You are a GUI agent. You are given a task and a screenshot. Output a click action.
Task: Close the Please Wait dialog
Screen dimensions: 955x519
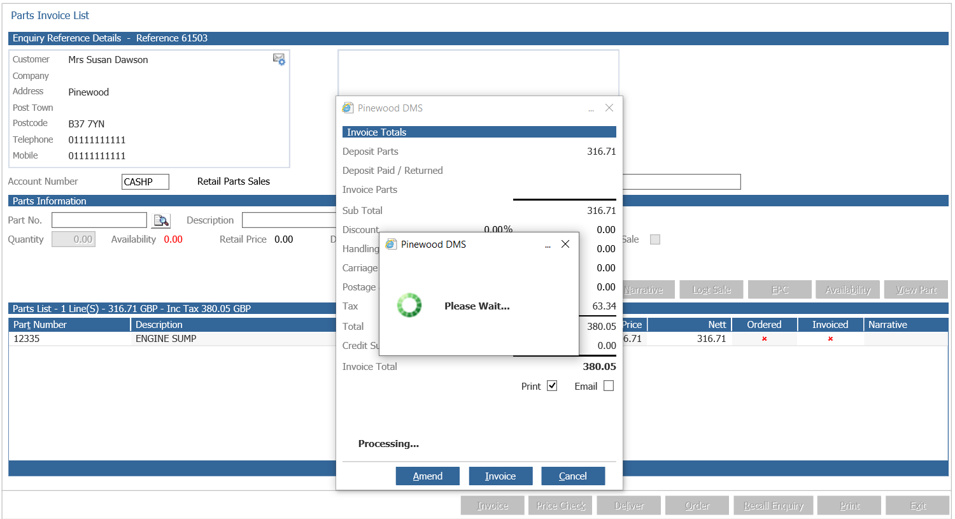tap(565, 244)
